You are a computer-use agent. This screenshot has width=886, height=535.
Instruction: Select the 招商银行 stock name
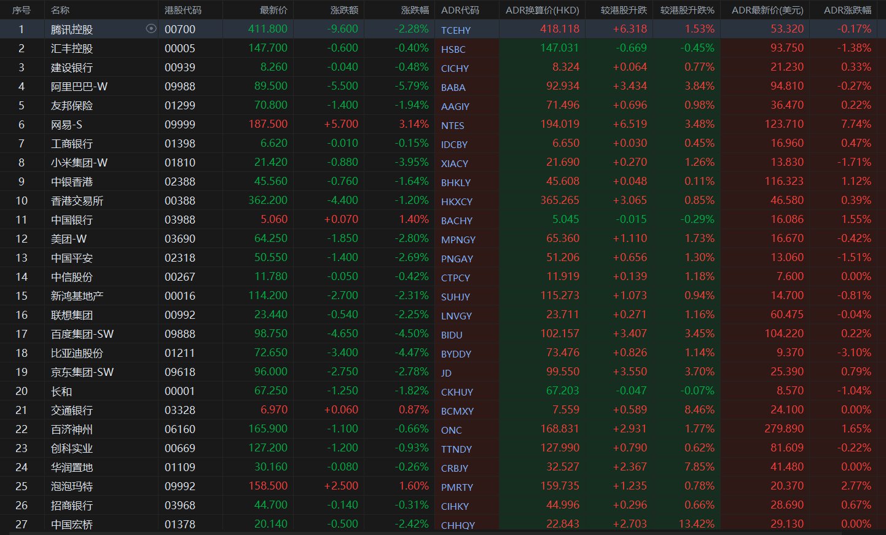(72, 506)
